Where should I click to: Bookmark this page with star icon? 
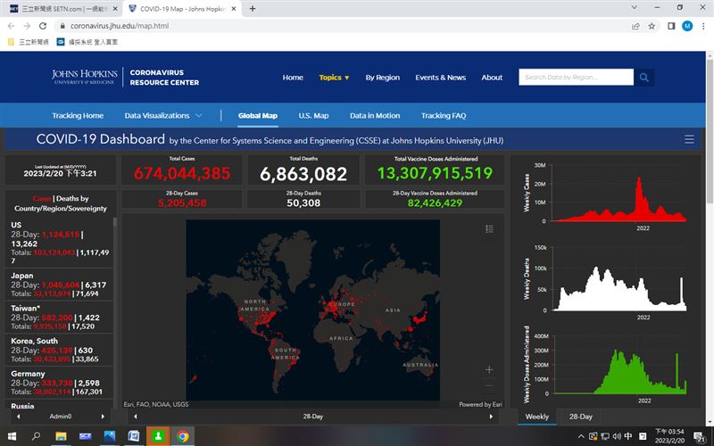[x=652, y=26]
